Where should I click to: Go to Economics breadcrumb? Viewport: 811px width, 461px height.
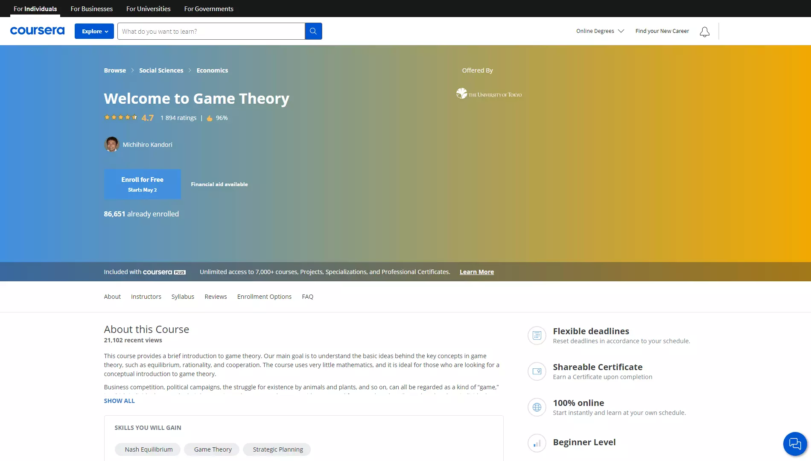point(212,70)
